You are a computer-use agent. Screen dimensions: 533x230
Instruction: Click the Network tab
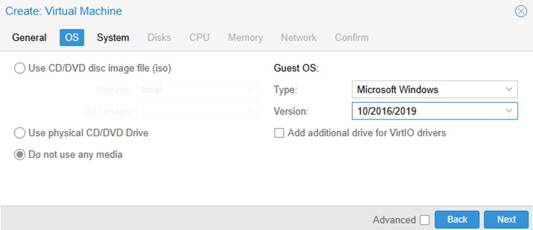[299, 38]
